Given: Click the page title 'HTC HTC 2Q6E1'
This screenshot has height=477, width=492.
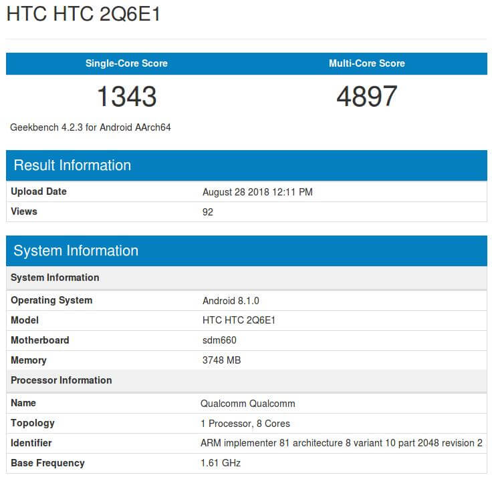Looking at the screenshot, I should pyautogui.click(x=83, y=14).
